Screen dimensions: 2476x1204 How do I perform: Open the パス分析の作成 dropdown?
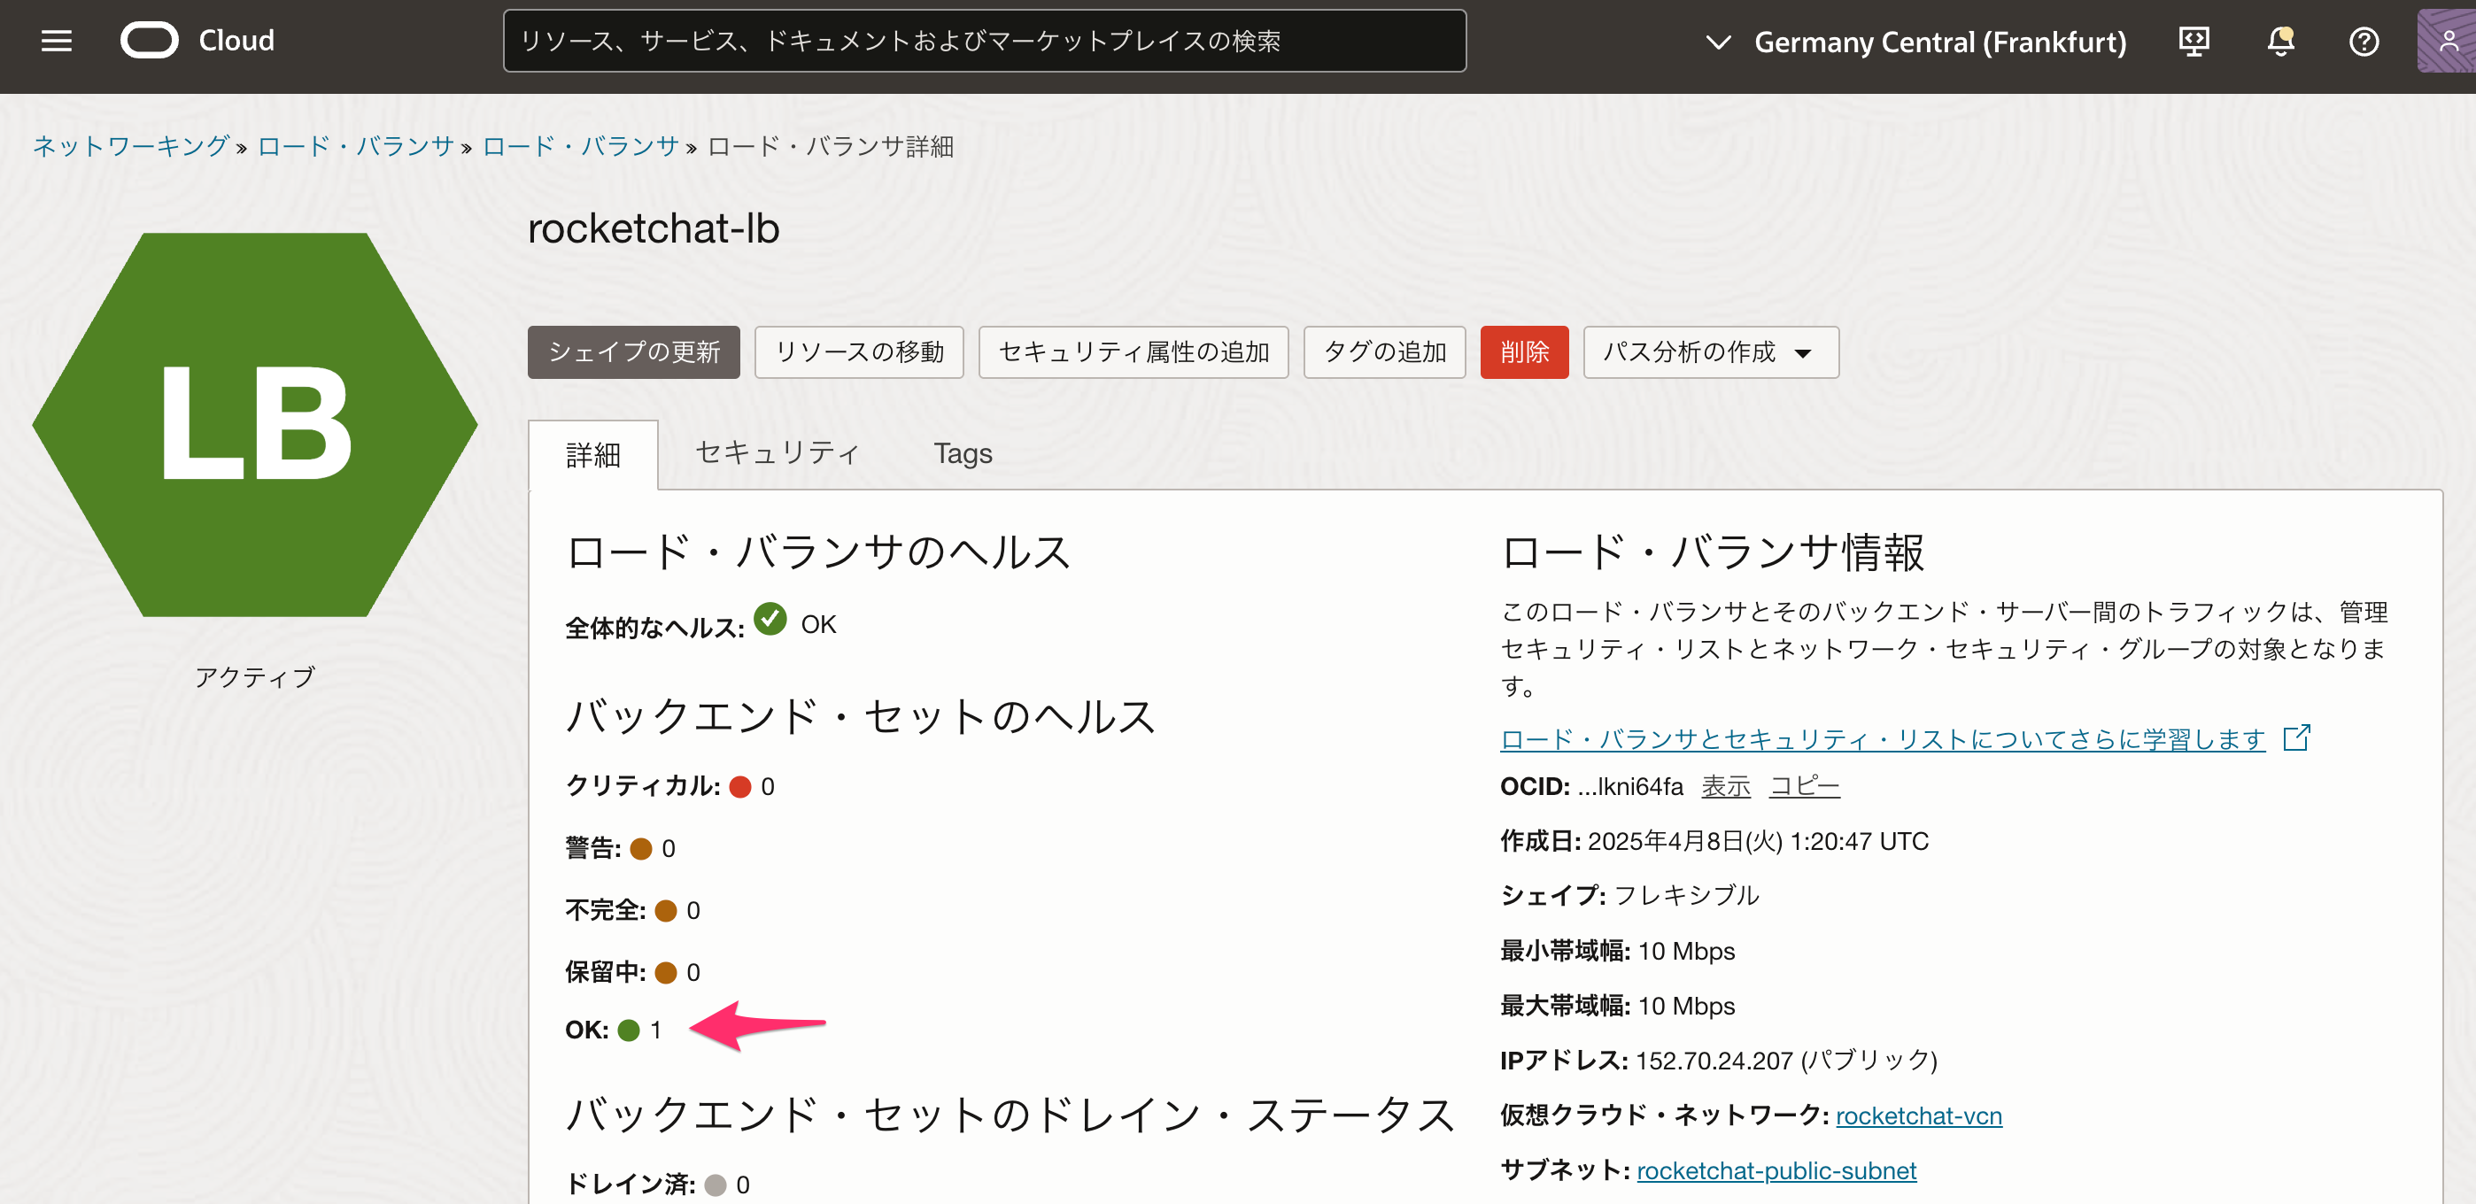[1711, 351]
